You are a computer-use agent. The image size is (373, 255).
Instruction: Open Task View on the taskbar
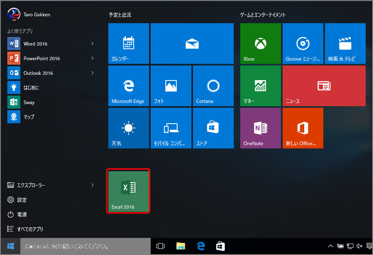(160, 246)
